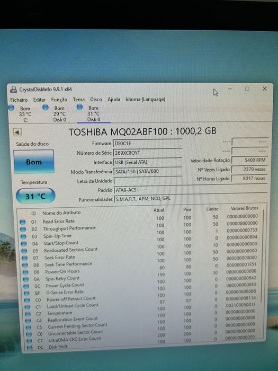
Task: Open the Tema menu
Action: point(78,100)
